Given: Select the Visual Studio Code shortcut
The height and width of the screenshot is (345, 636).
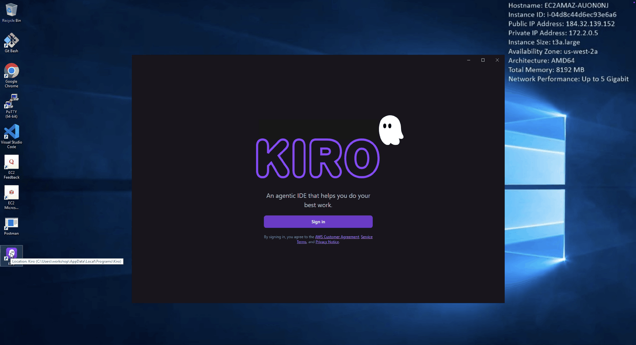Looking at the screenshot, I should coord(11,136).
